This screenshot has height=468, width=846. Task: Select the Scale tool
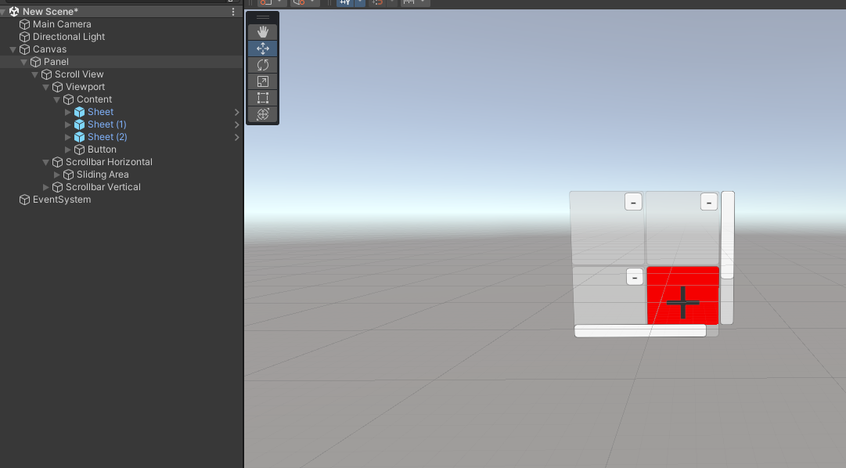(x=262, y=81)
